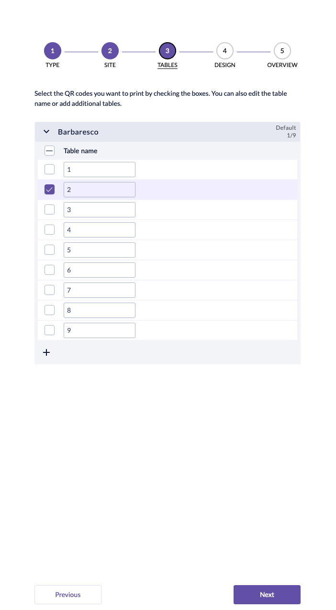The width and height of the screenshot is (336, 610).
Task: Tick the checkbox for table 9
Action: click(49, 330)
